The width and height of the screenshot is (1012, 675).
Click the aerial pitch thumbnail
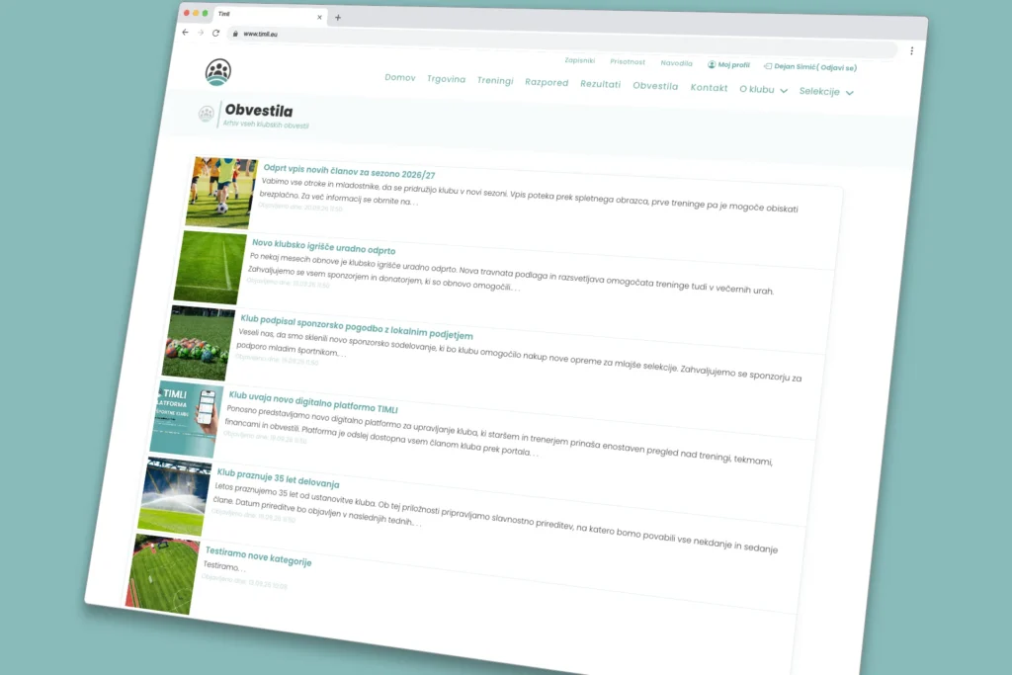163,573
